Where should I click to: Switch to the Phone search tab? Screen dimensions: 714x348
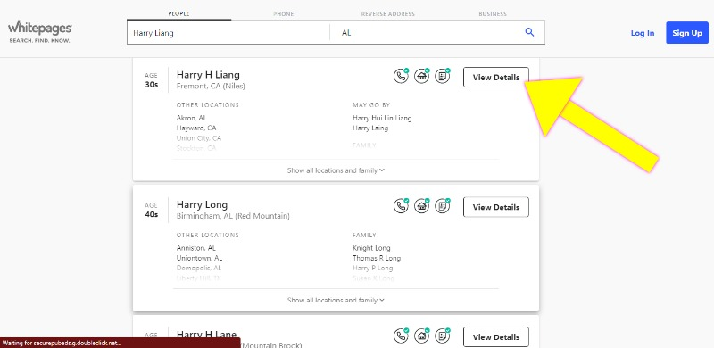click(x=283, y=14)
